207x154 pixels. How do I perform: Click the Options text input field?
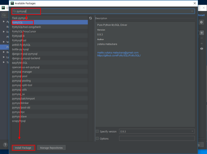click(157, 138)
